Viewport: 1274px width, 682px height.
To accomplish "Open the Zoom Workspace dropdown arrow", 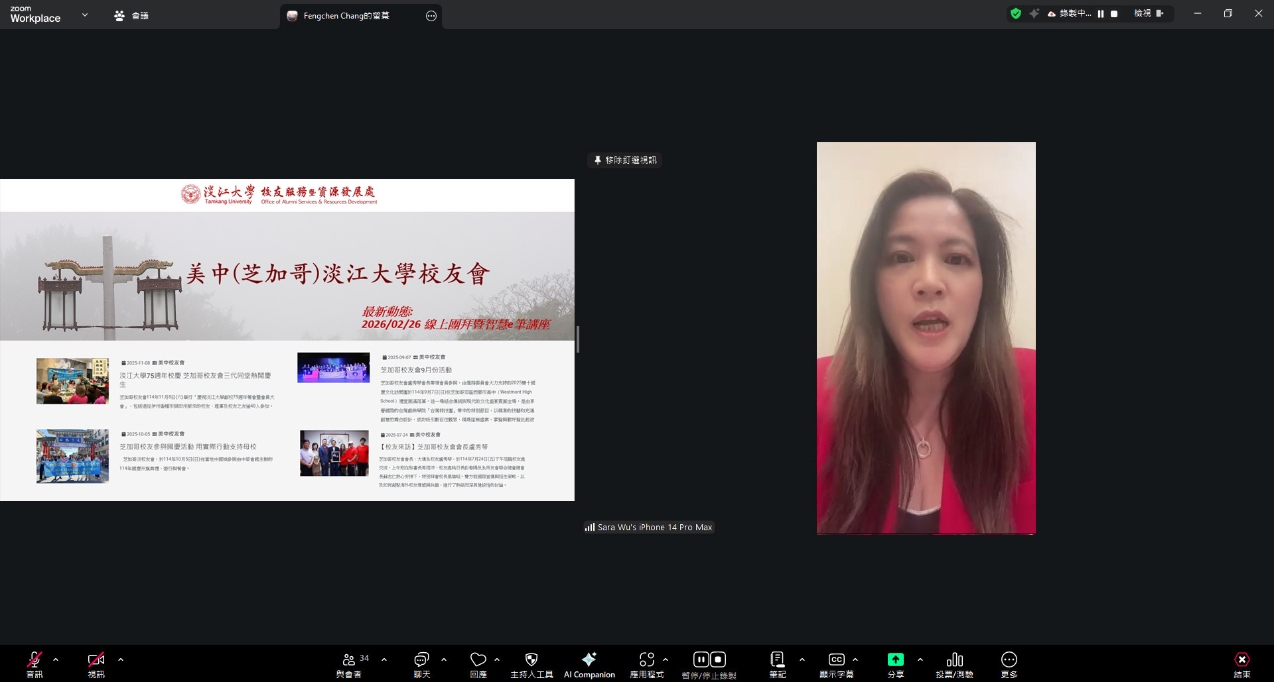I will [84, 13].
